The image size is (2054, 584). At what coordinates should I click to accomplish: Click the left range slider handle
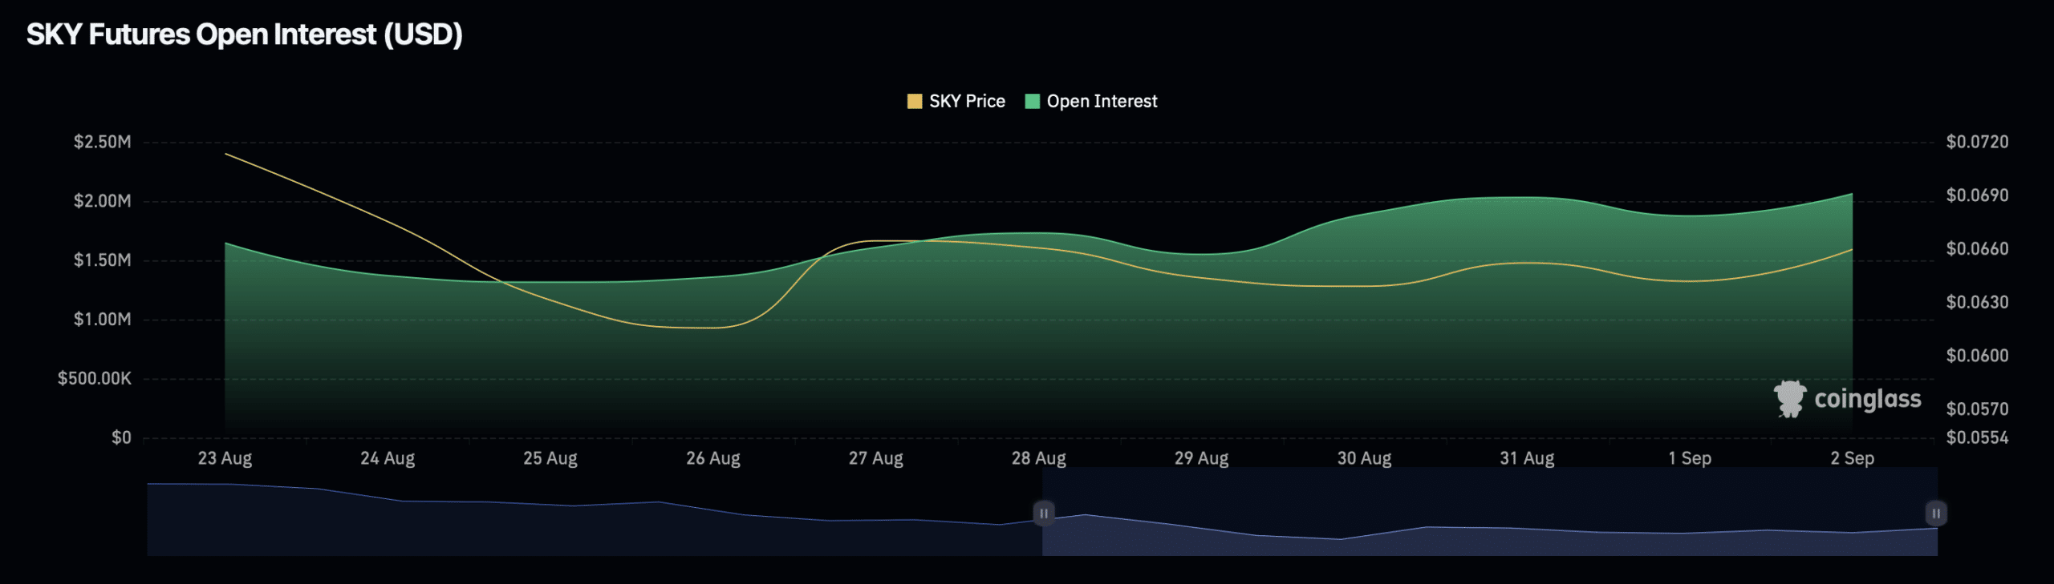[1044, 513]
